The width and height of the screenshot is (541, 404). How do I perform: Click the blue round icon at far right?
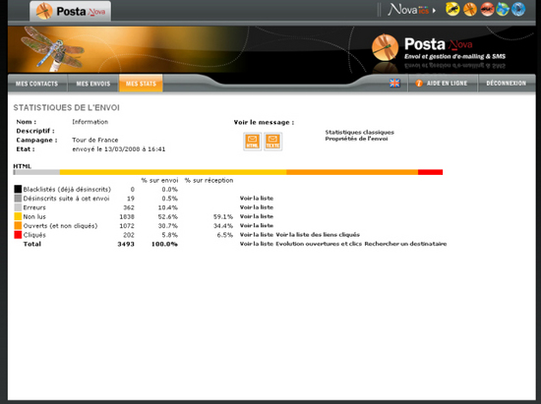tap(518, 9)
